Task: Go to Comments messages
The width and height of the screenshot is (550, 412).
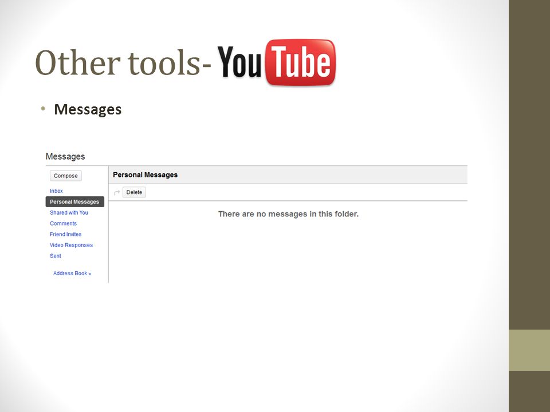Action: click(63, 224)
